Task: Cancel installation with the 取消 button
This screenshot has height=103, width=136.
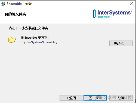Action: tap(121, 98)
